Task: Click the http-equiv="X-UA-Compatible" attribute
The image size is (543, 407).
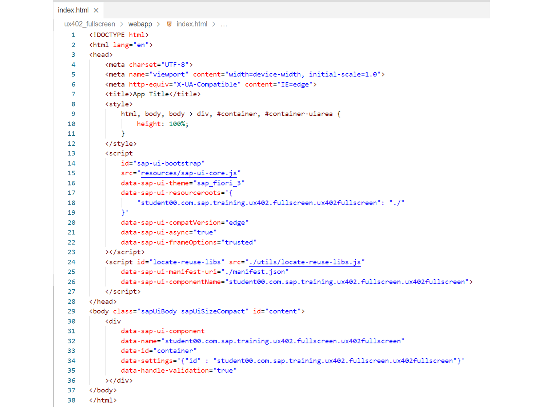Action: pyautogui.click(x=185, y=84)
